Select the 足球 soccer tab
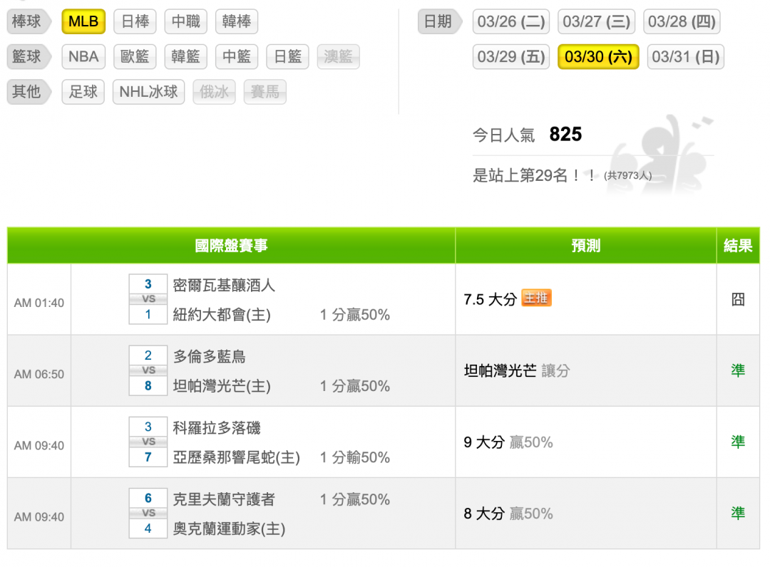This screenshot has width=770, height=567. tap(83, 92)
